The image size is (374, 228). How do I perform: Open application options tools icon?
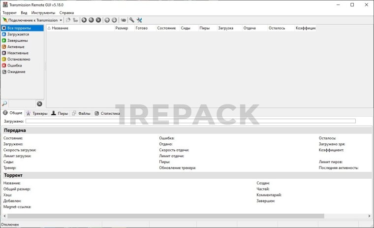pyautogui.click(x=139, y=20)
